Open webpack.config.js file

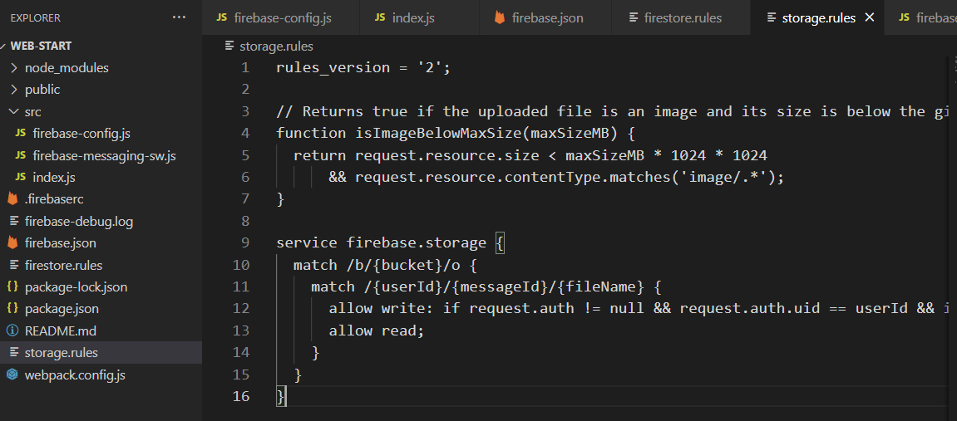coord(75,374)
